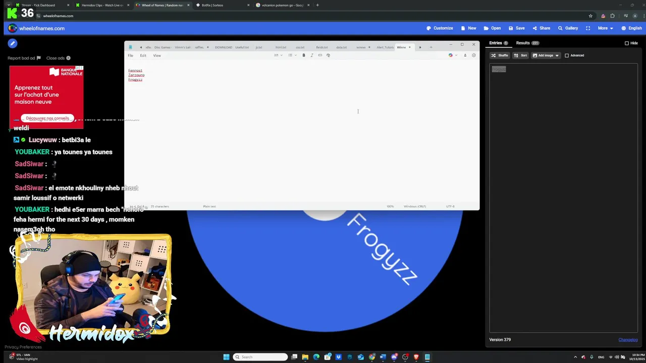Screen dimensions: 646x363
Task: Save the current wheel
Action: tap(516, 28)
